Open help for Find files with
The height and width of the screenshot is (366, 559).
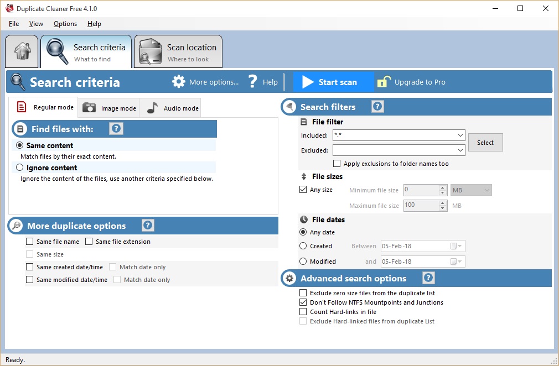coord(116,128)
